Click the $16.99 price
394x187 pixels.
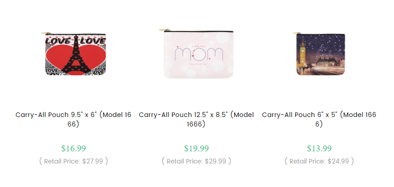pyautogui.click(x=74, y=148)
